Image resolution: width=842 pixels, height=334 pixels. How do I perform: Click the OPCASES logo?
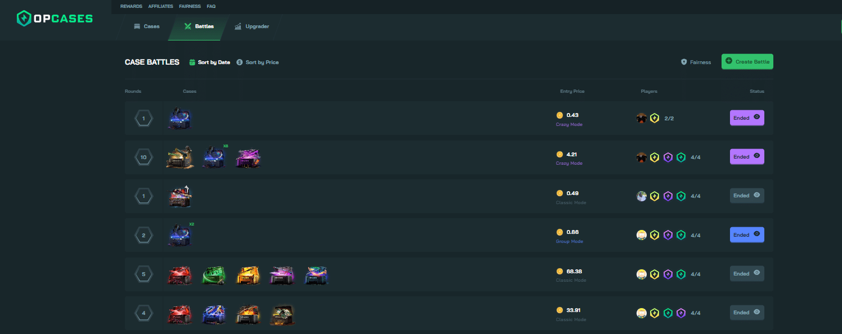pyautogui.click(x=55, y=19)
